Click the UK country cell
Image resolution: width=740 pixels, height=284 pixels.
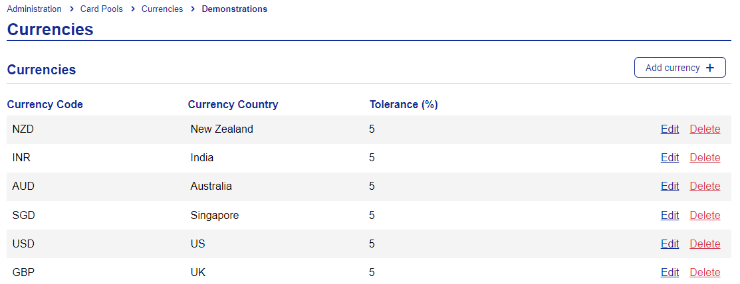197,273
